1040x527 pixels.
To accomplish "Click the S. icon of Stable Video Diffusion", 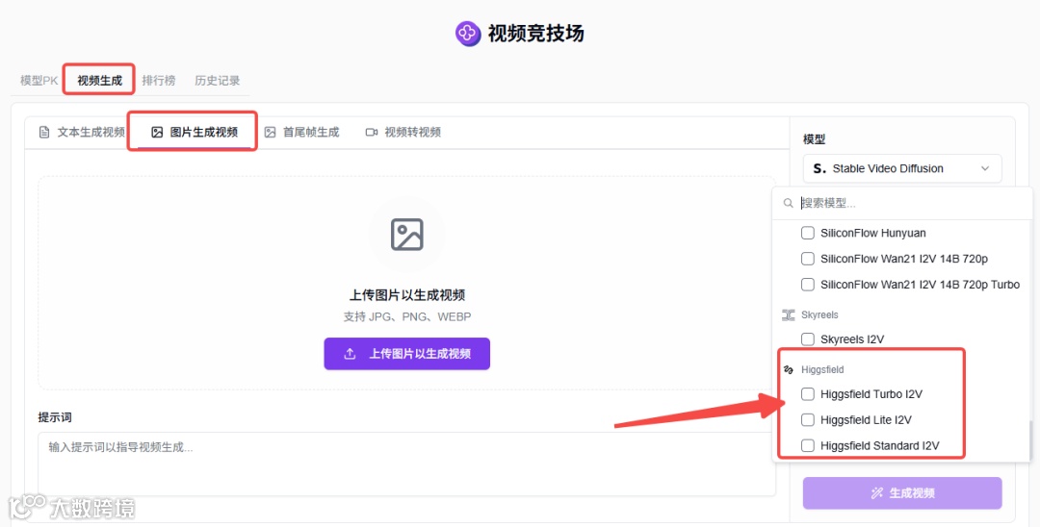I will (x=819, y=169).
